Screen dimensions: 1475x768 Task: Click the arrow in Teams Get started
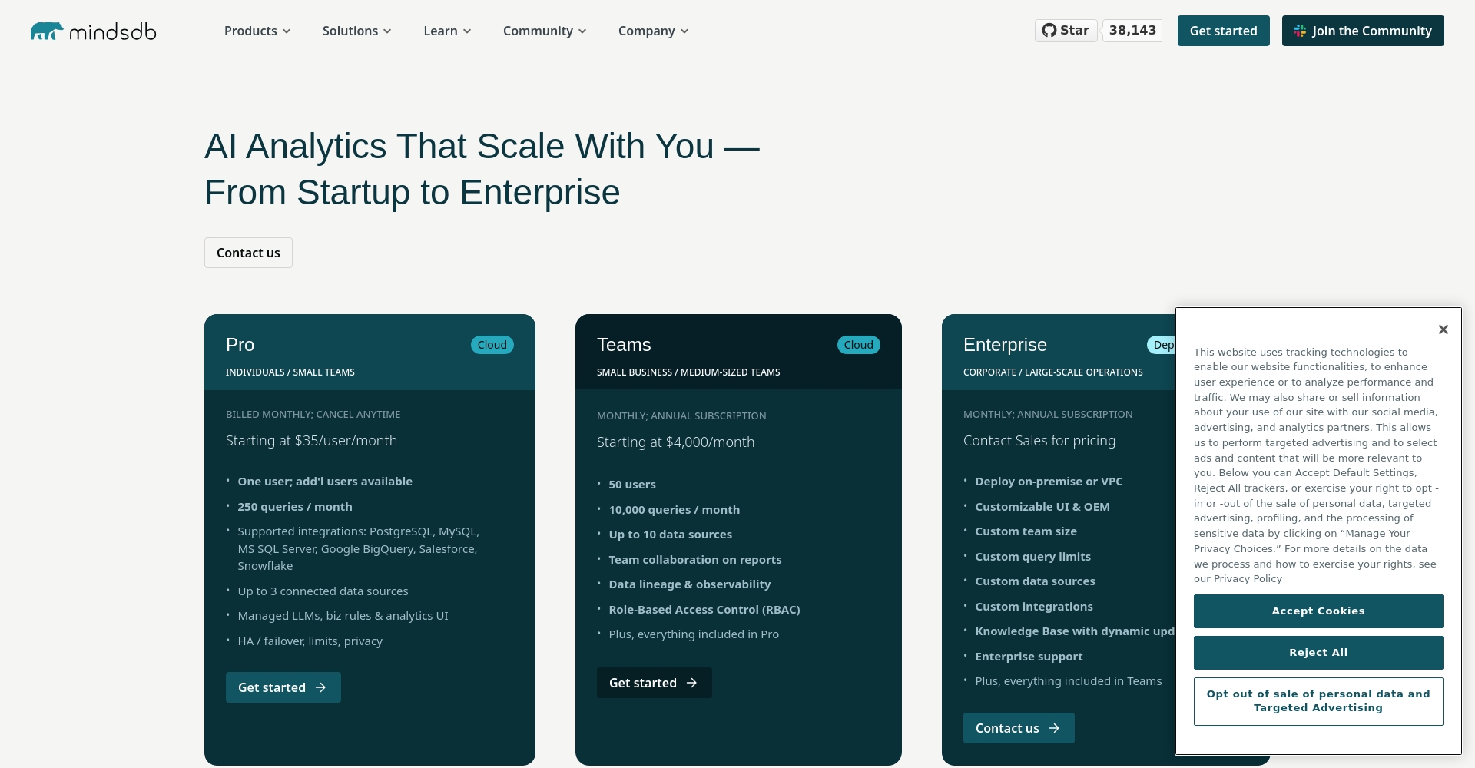click(x=692, y=683)
